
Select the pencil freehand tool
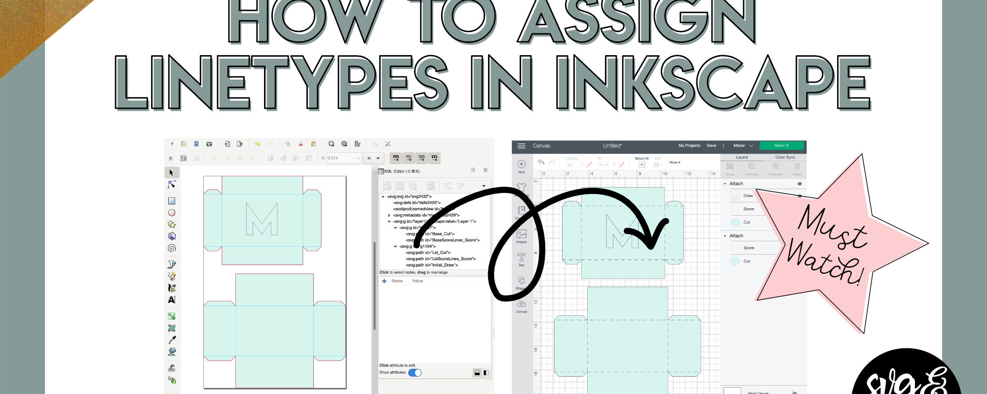pos(172,276)
